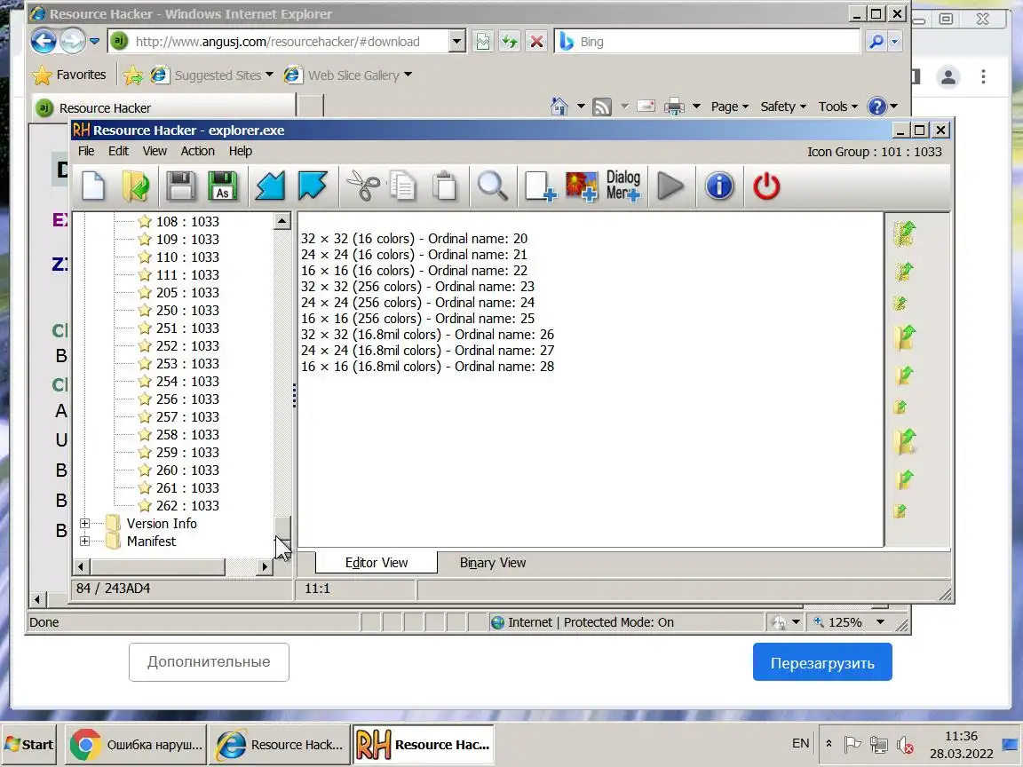This screenshot has width=1023, height=767.
Task: Click the Refresh icon in Internet Explorer
Action: [510, 42]
